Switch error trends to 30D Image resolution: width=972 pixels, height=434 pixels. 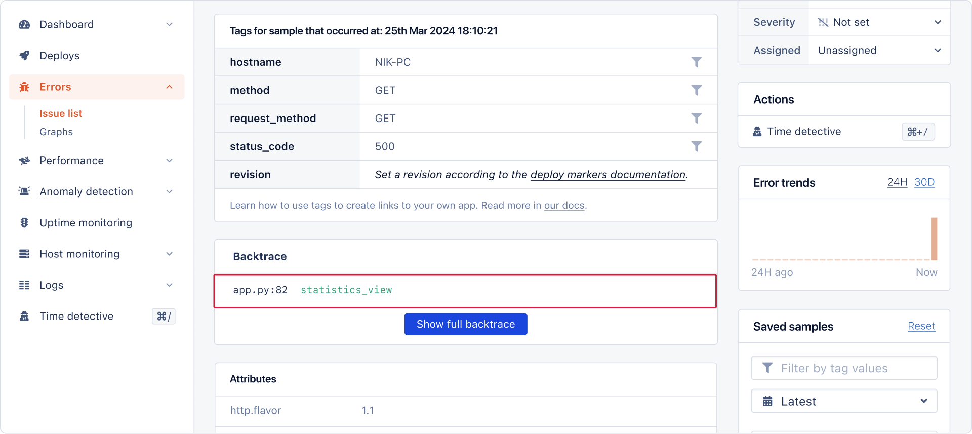[924, 182]
